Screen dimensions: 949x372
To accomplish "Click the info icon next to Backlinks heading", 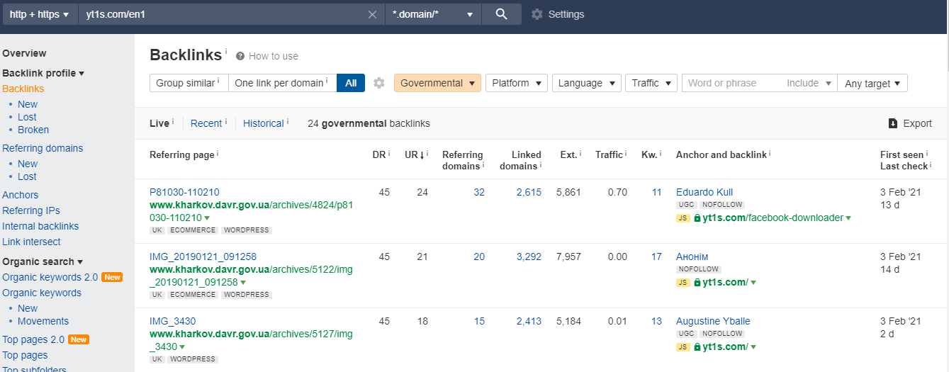I will click(226, 52).
